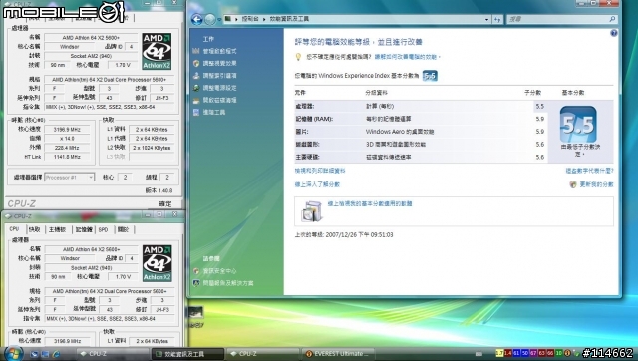
Task: Expand the address bar history dropdown arrow
Action: [x=487, y=19]
